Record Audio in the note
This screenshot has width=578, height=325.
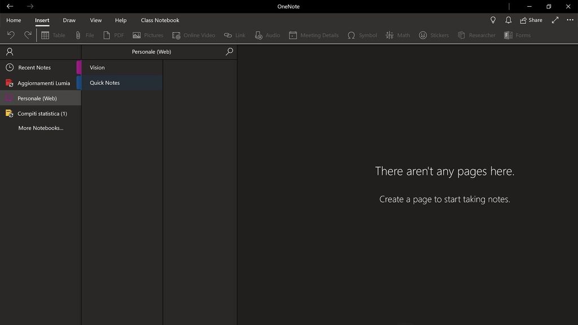(x=266, y=34)
